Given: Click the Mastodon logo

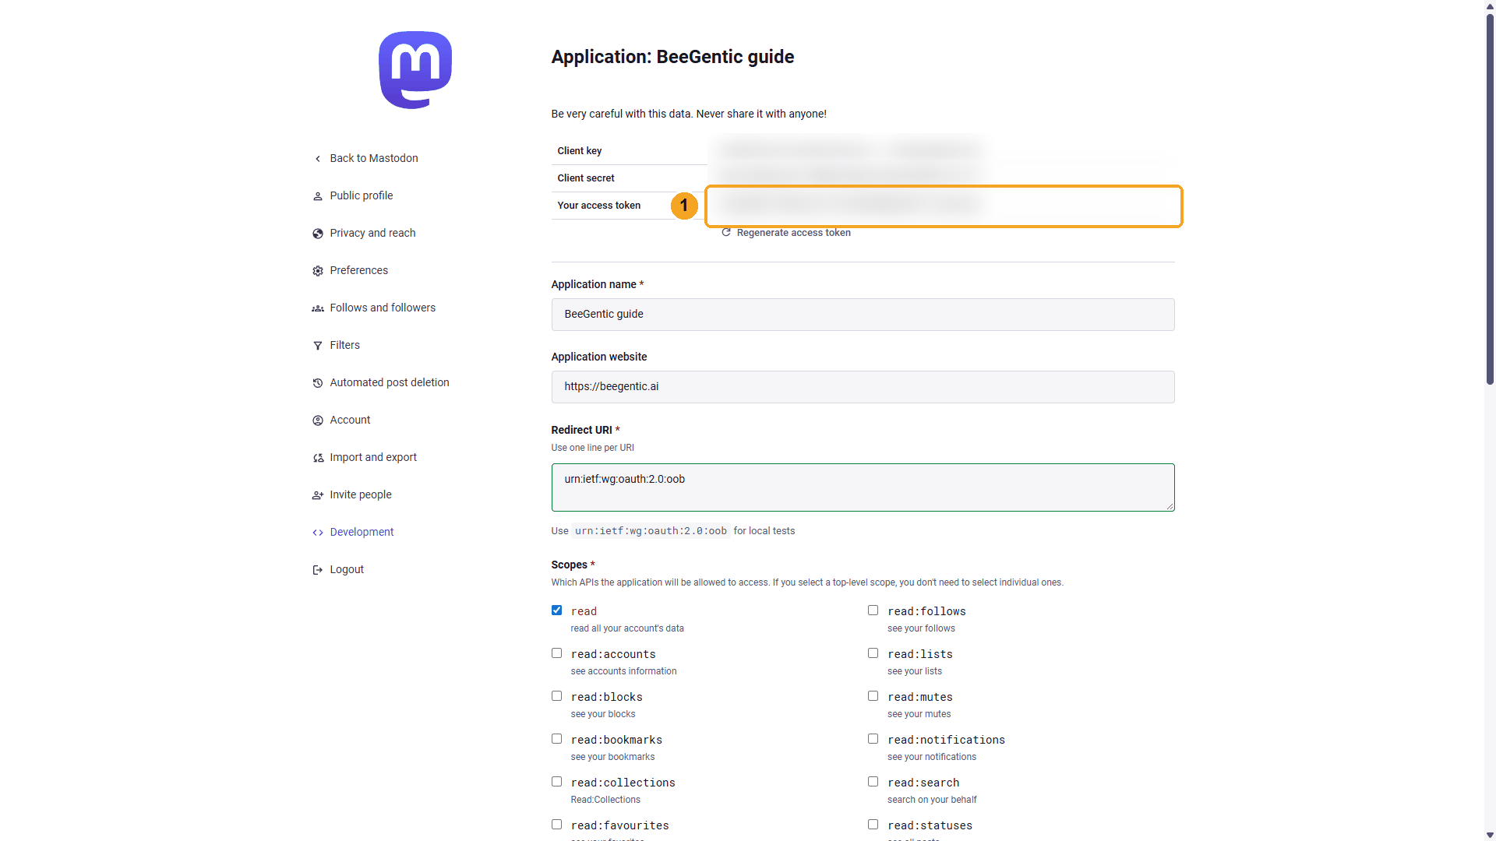Looking at the screenshot, I should coord(415,70).
